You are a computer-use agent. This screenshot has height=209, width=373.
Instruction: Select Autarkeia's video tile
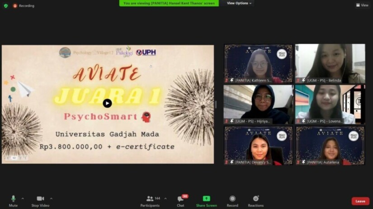pyautogui.click(x=330, y=145)
